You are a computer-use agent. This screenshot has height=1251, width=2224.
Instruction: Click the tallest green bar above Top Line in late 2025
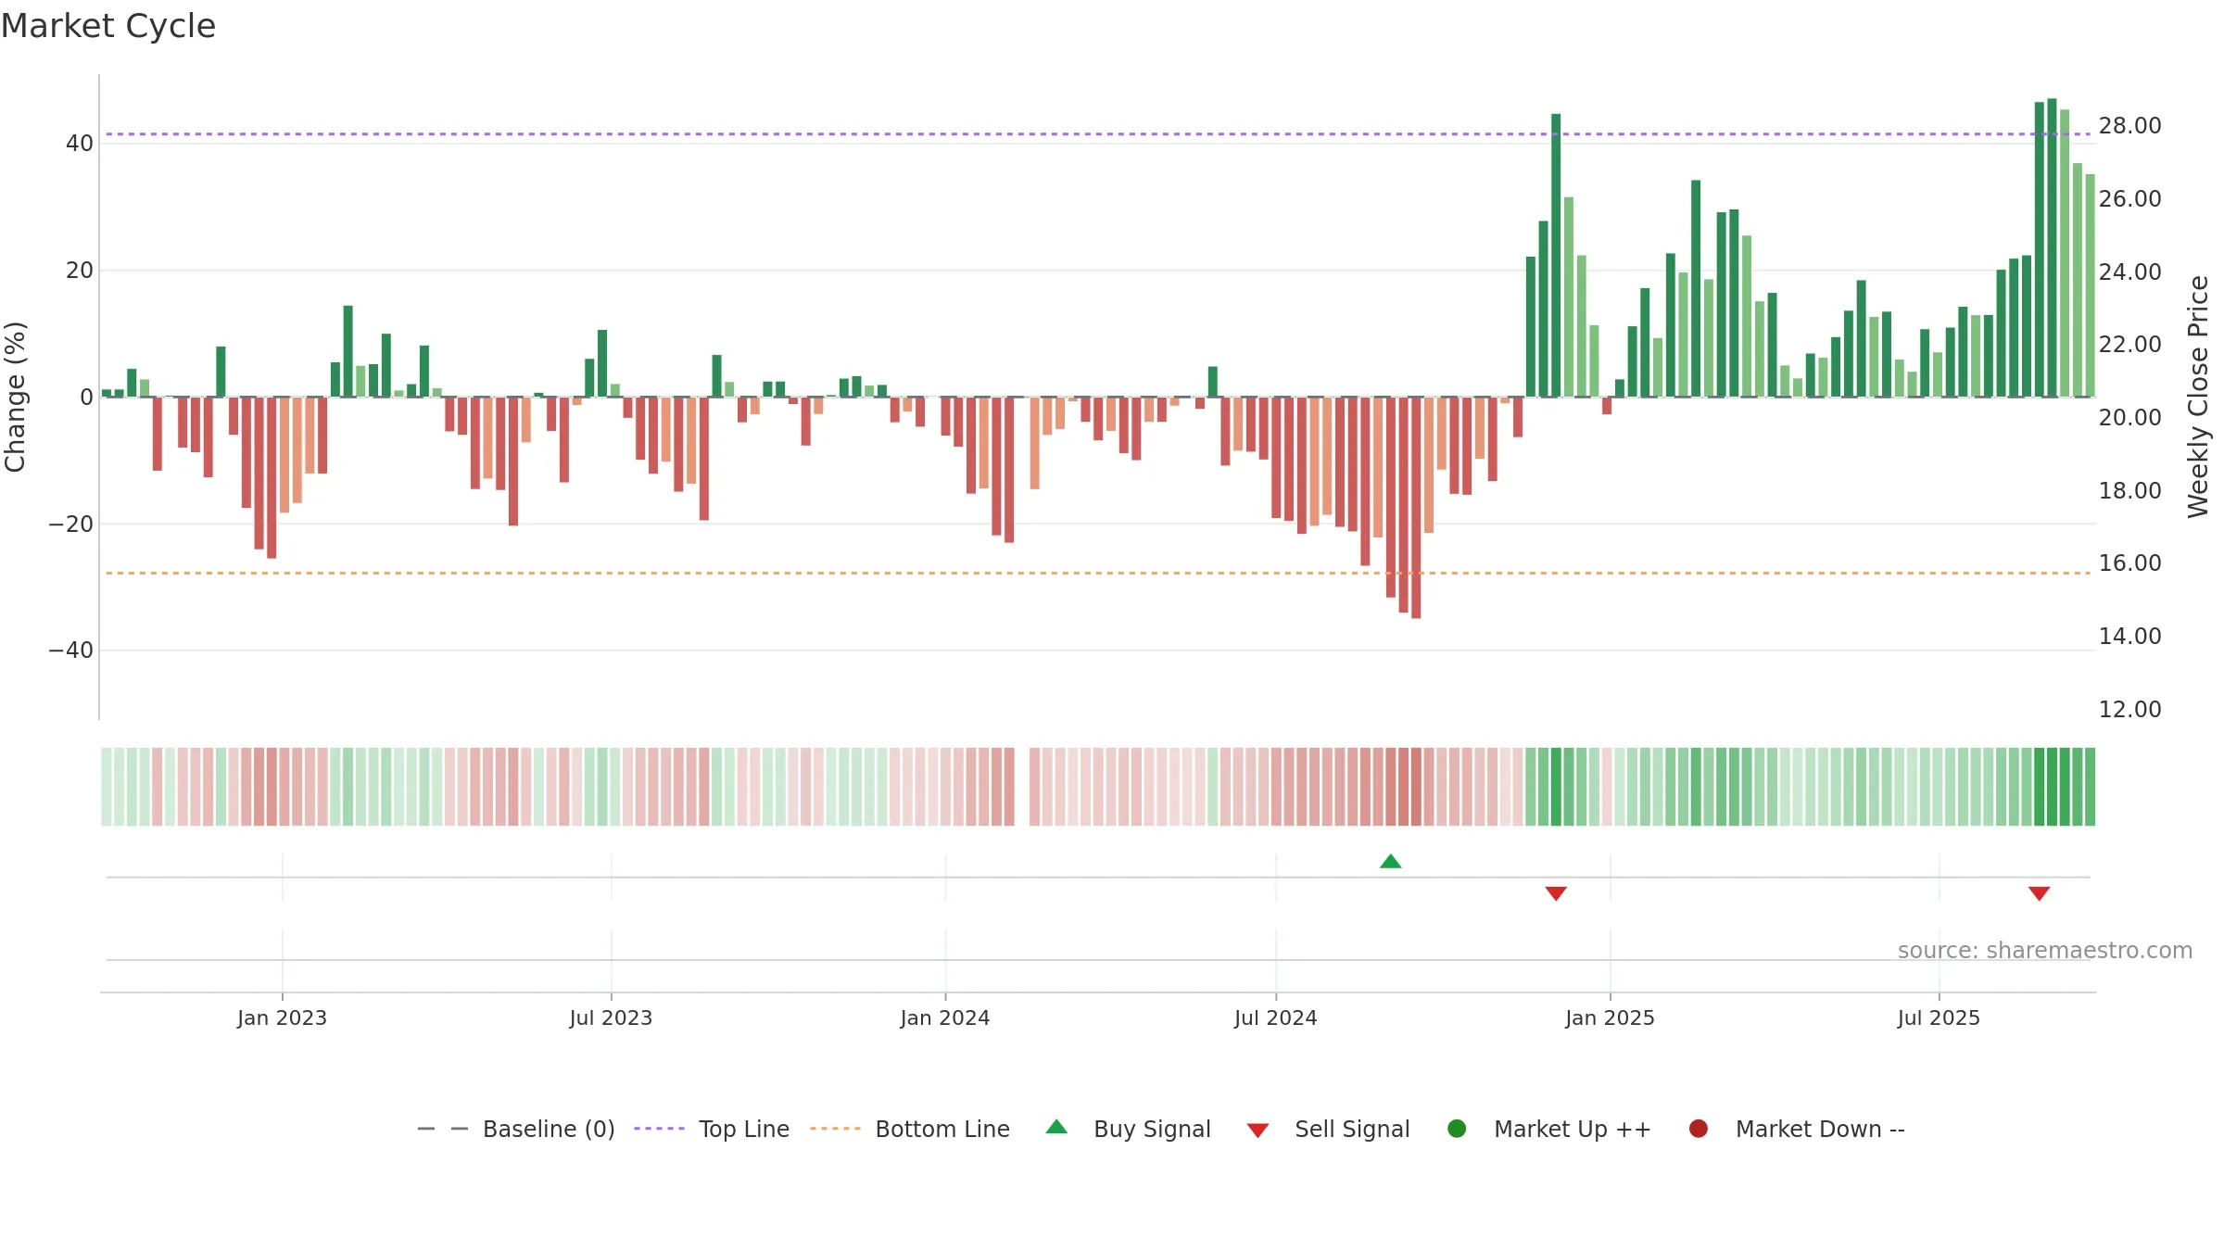tap(2052, 247)
